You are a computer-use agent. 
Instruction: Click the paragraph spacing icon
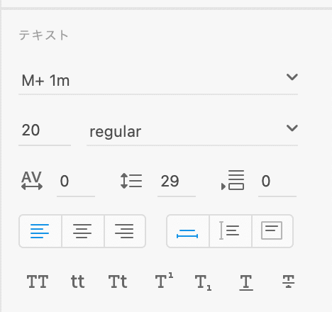click(x=233, y=180)
